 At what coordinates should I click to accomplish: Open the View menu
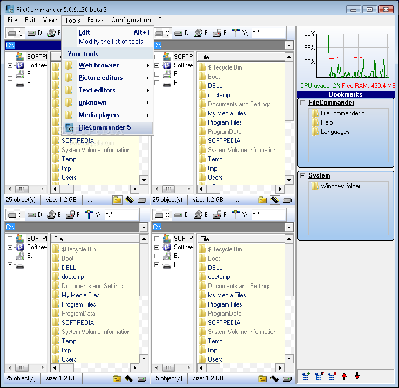[50, 20]
